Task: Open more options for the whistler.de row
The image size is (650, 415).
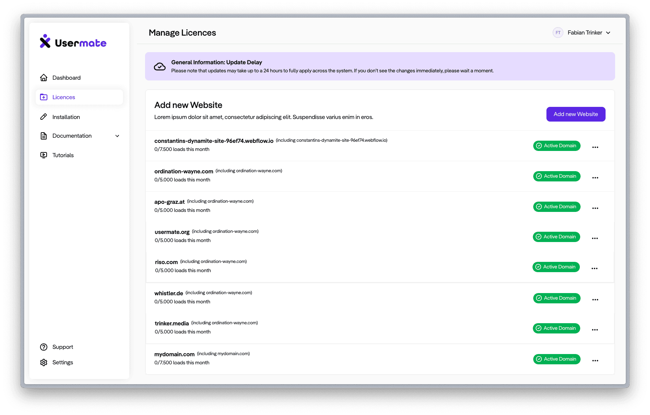Action: [595, 300]
